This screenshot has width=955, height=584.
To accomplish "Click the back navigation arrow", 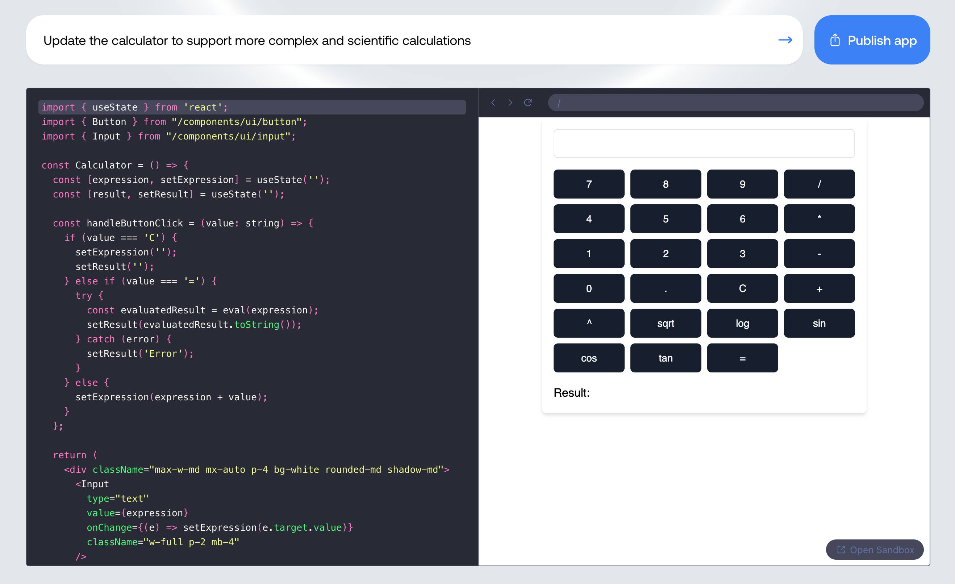I will pyautogui.click(x=493, y=102).
